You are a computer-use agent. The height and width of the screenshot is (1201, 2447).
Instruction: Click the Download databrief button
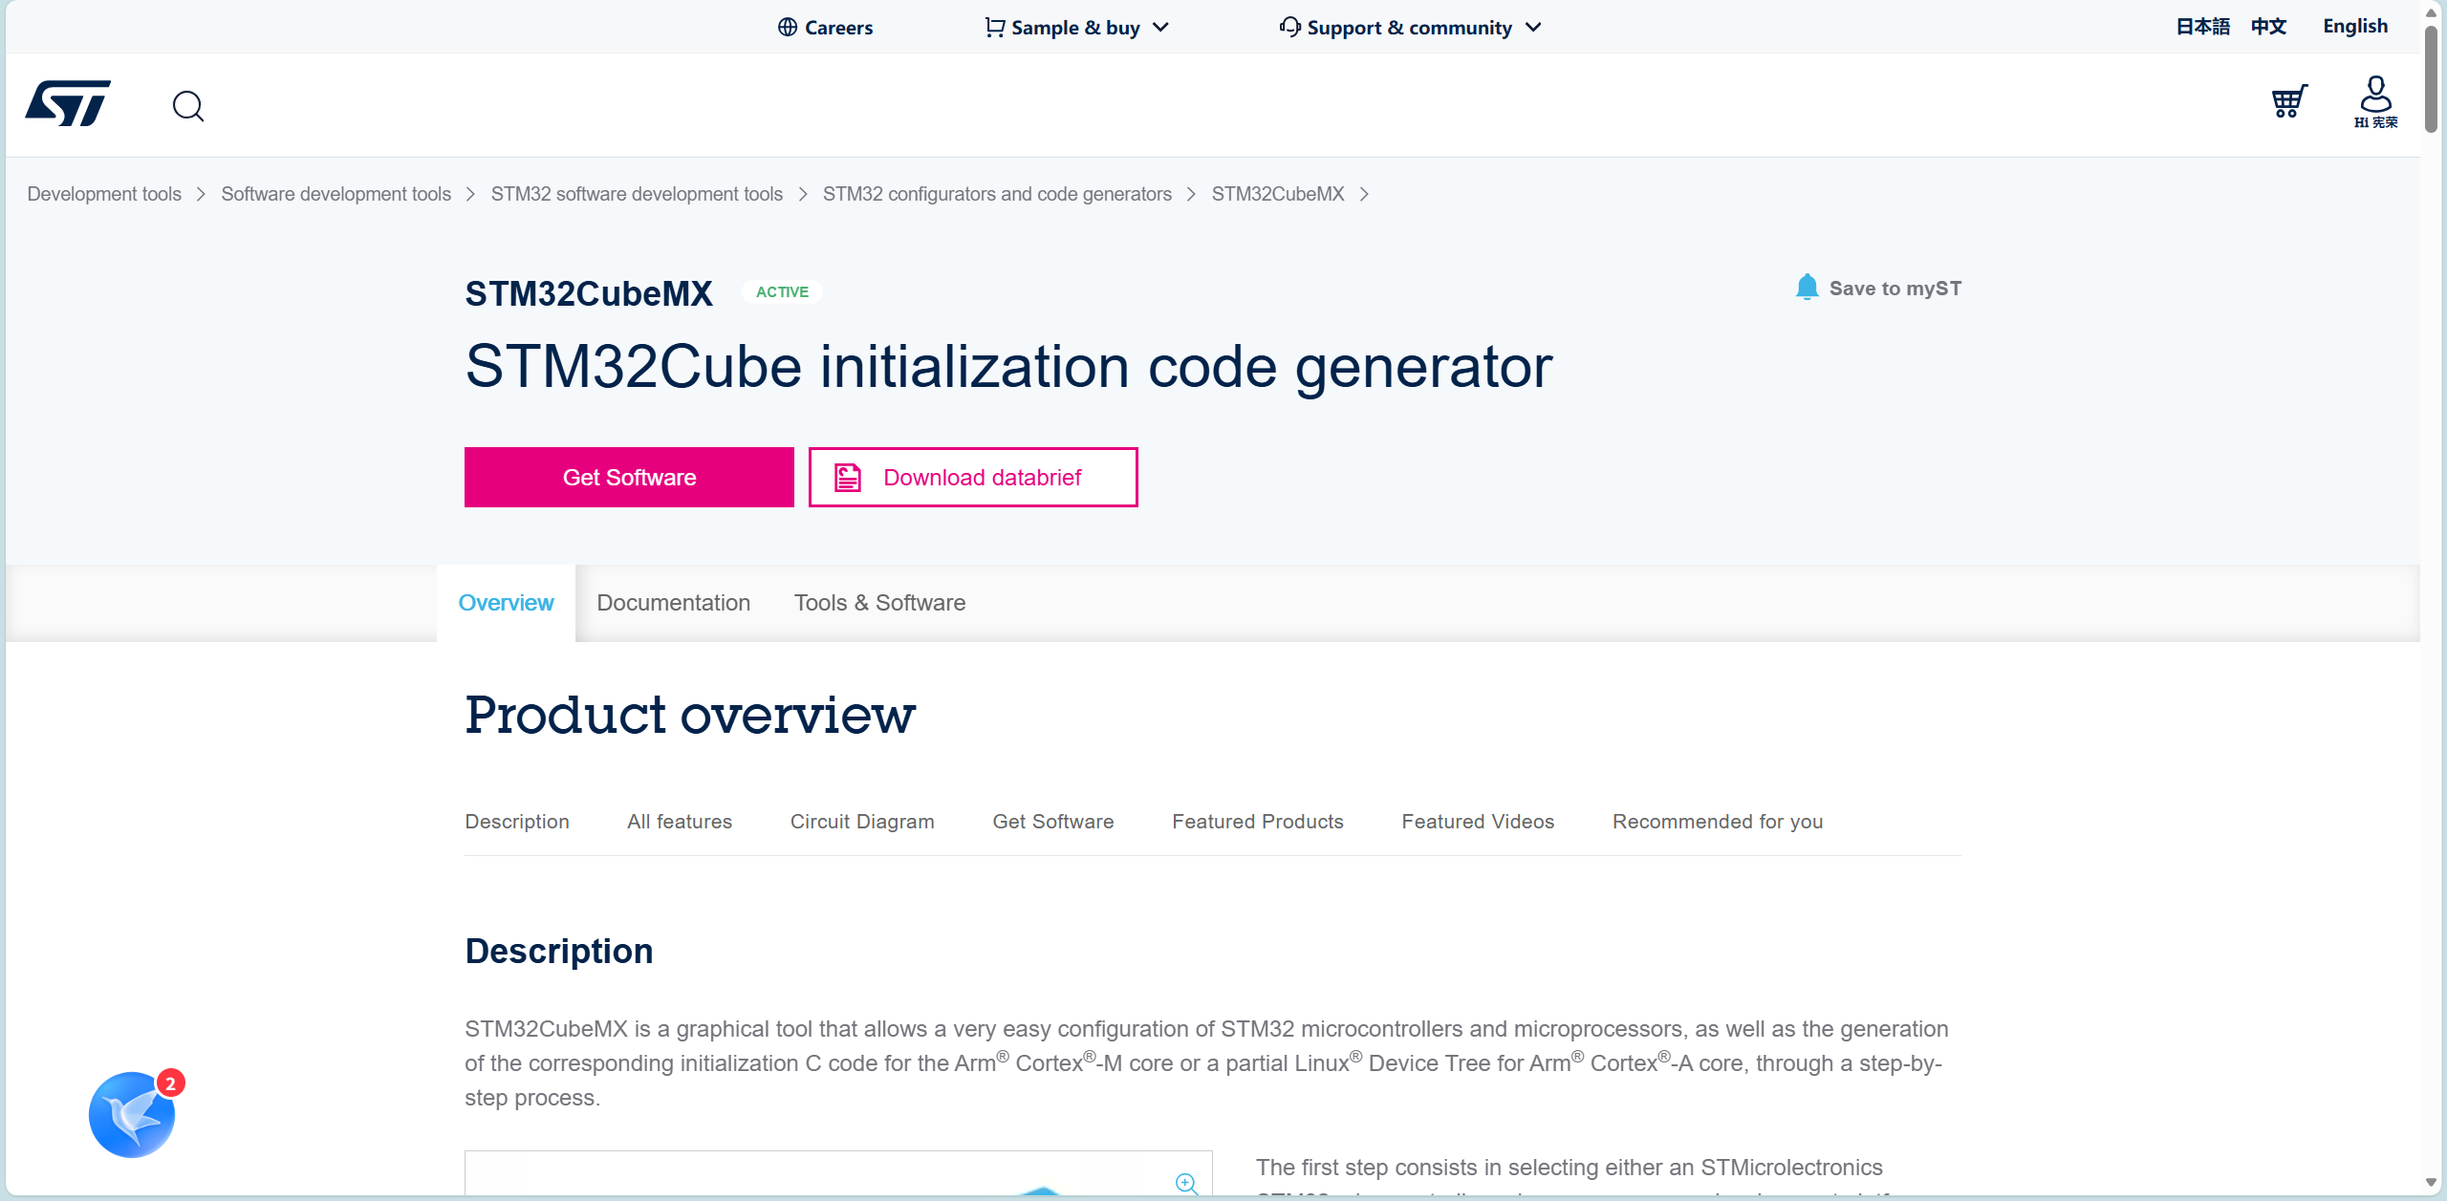(973, 477)
